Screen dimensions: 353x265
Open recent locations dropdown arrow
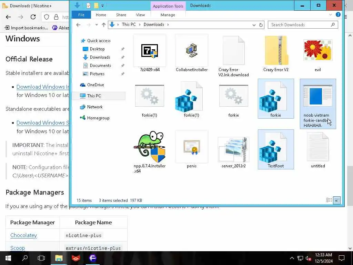click(97, 25)
